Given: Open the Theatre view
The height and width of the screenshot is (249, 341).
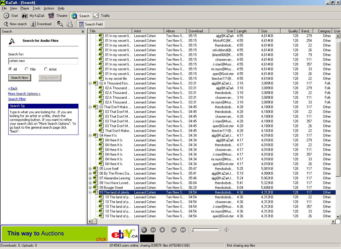Looking at the screenshot, I should (x=58, y=16).
